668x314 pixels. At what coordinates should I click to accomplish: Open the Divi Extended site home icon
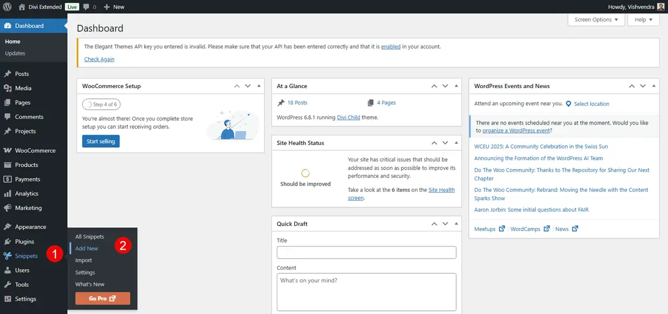[x=21, y=7]
